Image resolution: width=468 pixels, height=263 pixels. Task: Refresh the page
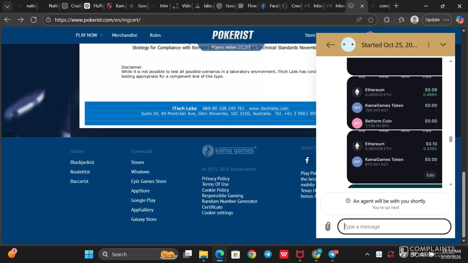pos(34,20)
